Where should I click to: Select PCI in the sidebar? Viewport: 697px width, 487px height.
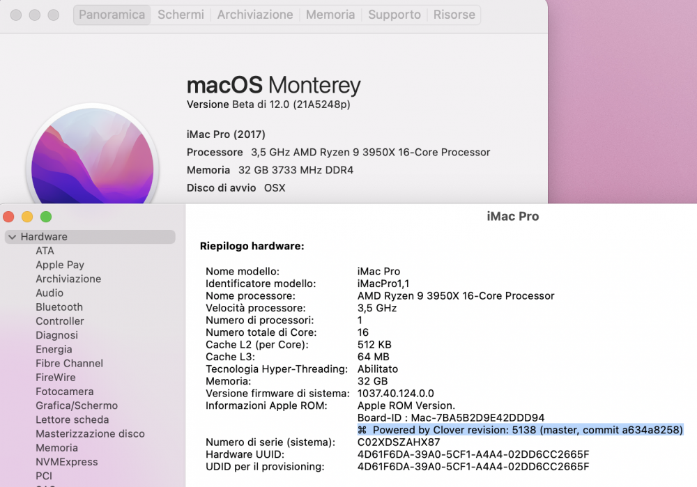tap(44, 477)
